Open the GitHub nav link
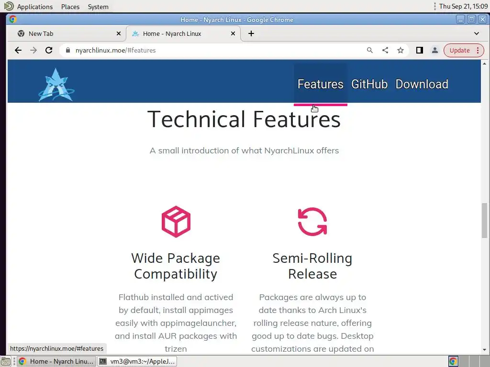This screenshot has height=367, width=490. 369,84
